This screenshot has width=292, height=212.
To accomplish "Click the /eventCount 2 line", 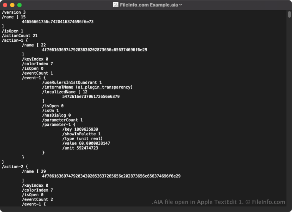I will pos(37,199).
